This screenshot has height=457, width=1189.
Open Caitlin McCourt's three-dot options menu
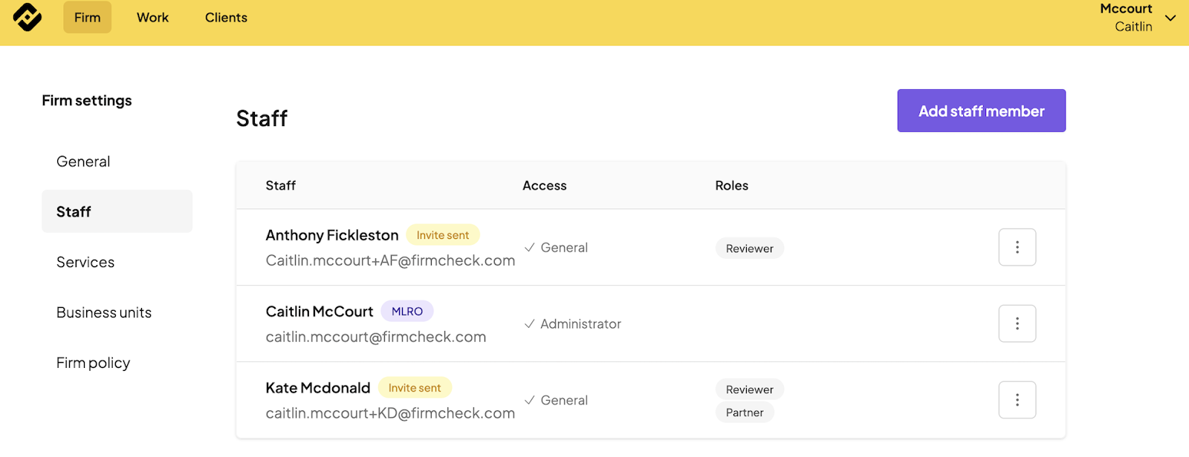click(1017, 323)
